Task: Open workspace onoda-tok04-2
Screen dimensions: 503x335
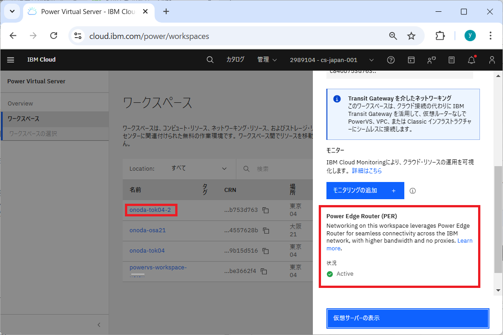Action: [x=150, y=210]
